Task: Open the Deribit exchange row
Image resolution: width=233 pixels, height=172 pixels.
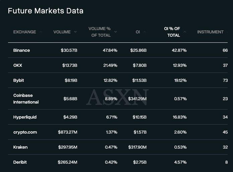Action: pyautogui.click(x=118, y=162)
